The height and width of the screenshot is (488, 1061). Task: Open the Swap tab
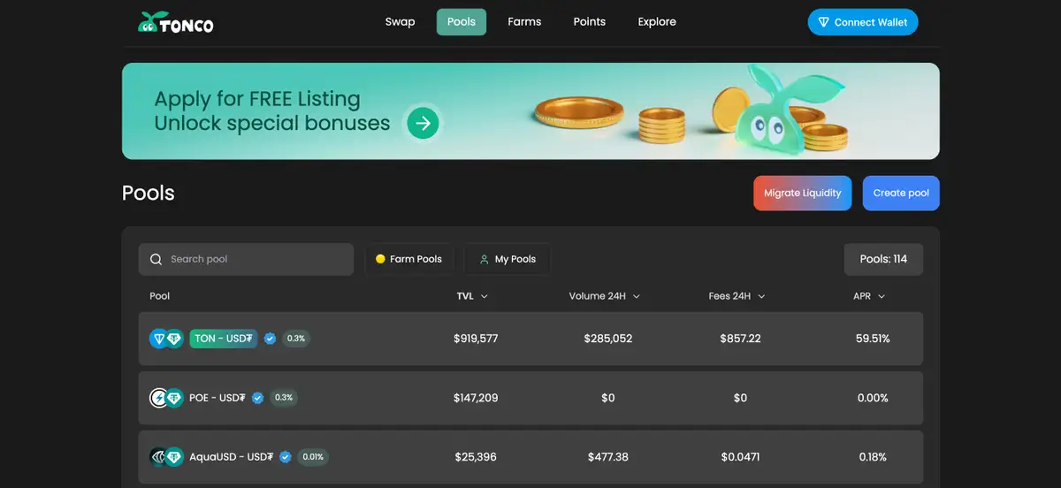(x=400, y=22)
